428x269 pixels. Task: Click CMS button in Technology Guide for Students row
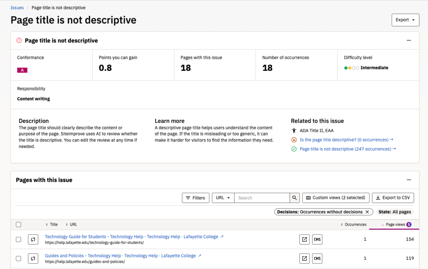[317, 239]
